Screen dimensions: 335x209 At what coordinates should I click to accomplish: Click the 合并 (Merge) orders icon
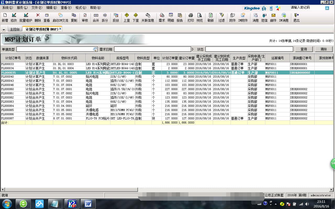96,17
